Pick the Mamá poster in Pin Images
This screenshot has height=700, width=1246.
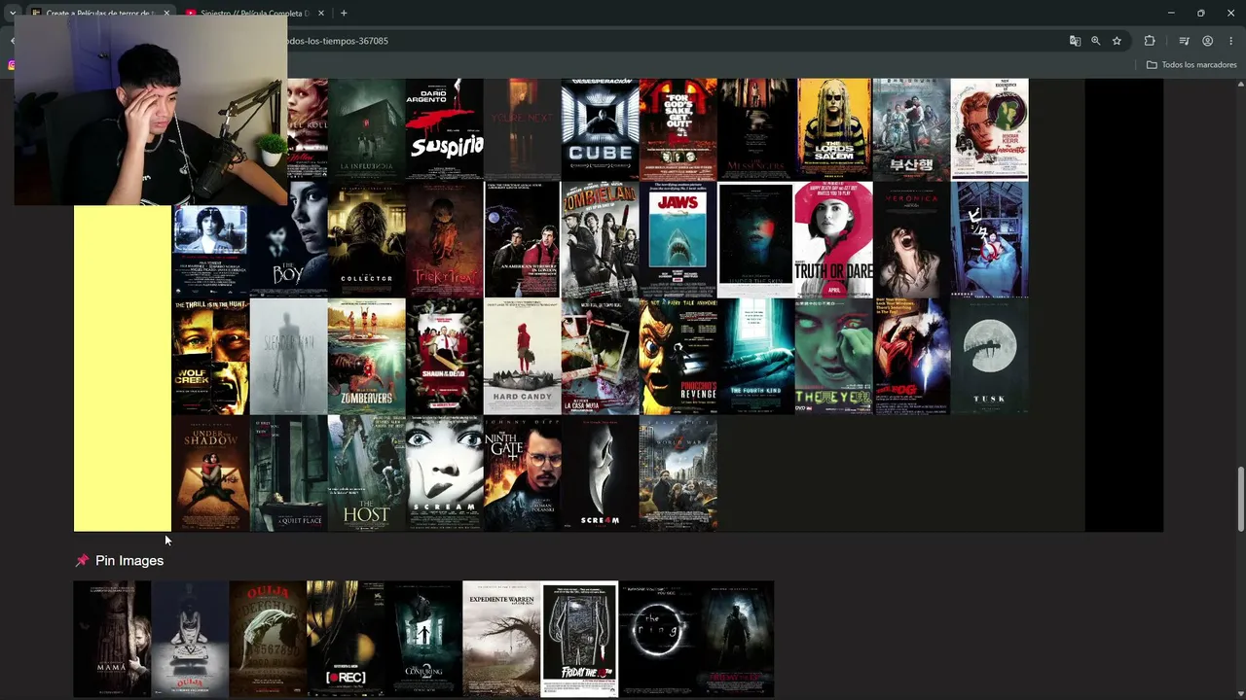coord(112,639)
